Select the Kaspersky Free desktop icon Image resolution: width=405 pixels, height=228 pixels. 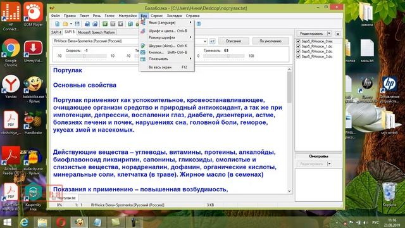33,196
